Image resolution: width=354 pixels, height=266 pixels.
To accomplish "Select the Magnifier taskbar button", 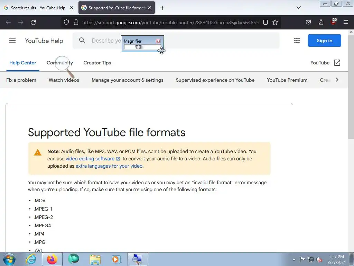I will [138, 259].
